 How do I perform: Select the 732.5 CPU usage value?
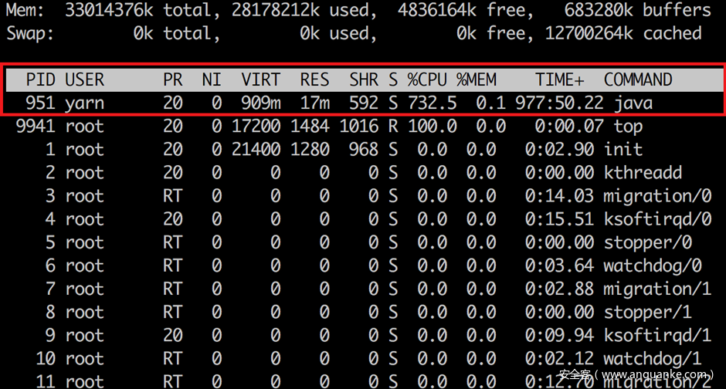(x=433, y=103)
